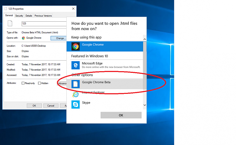Screen dimensions: 236x145
Task: Enable the Read-only attribute checkbox
Action: tap(23, 83)
